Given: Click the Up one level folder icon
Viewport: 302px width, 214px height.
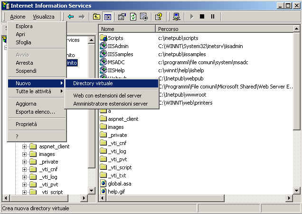Looking at the screenshot, I should point(96,17).
